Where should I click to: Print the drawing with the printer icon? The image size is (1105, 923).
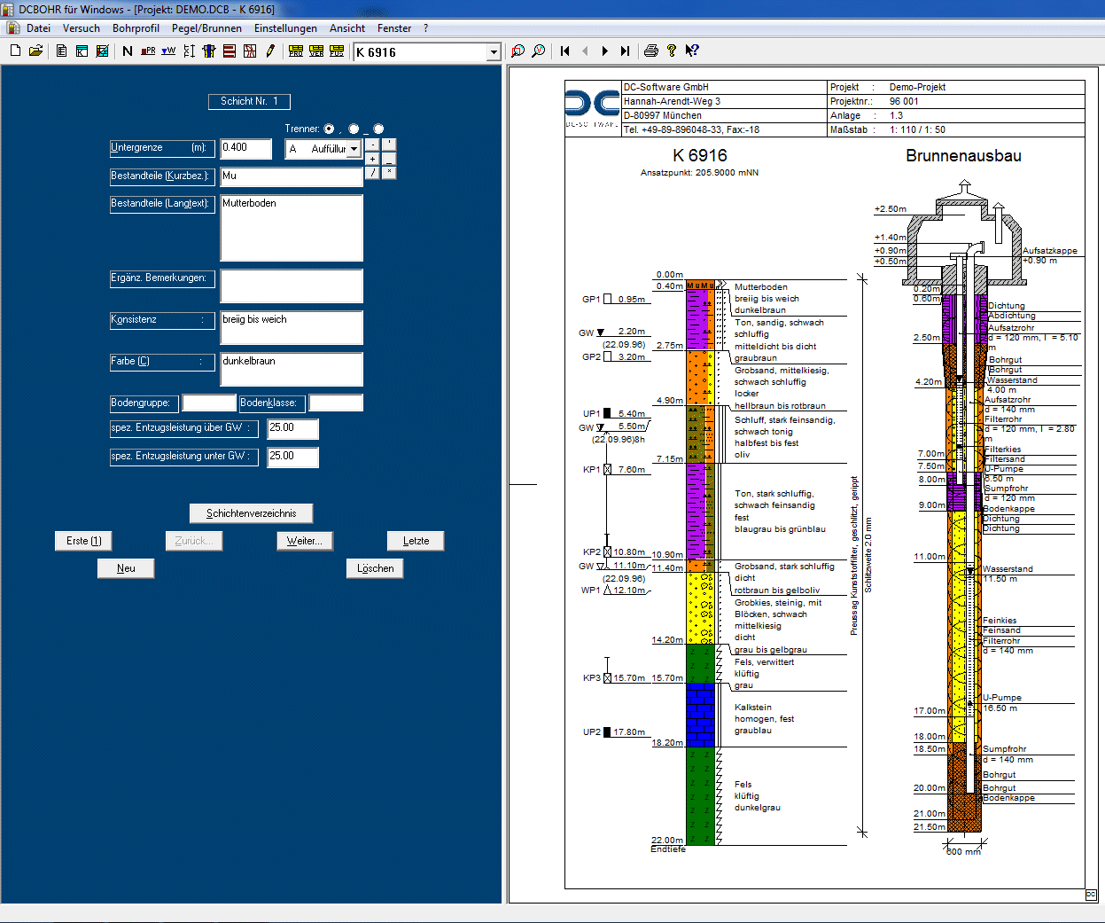click(x=651, y=51)
